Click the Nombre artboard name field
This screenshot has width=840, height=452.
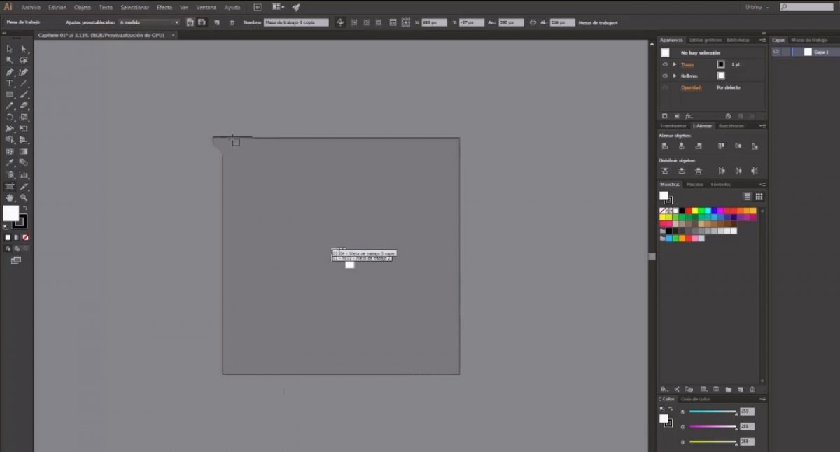[296, 22]
